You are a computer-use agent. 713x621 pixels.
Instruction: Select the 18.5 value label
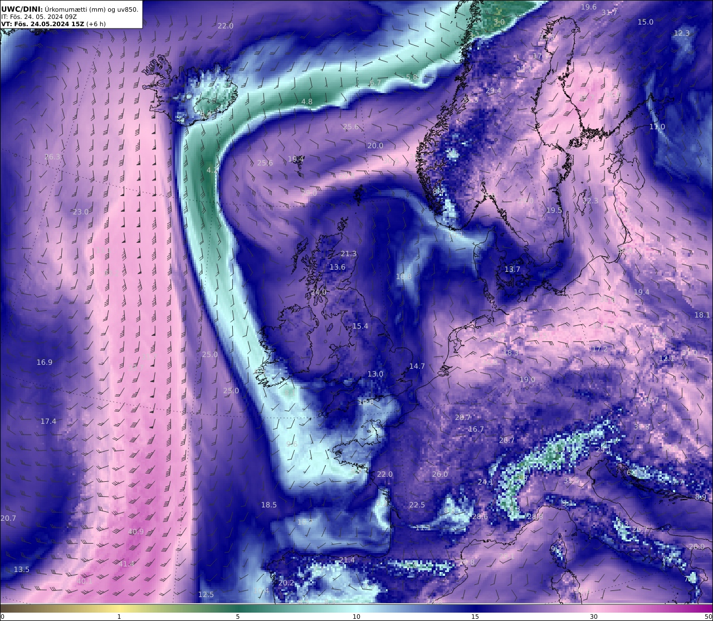point(269,505)
